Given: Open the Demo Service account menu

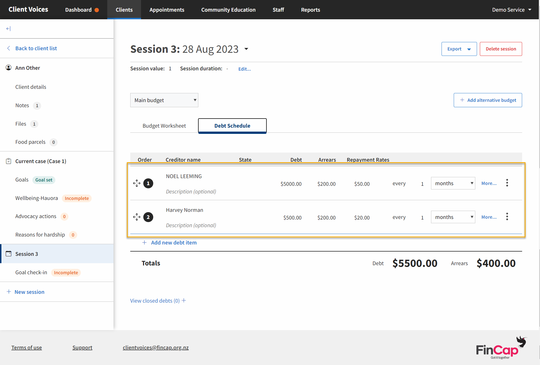Looking at the screenshot, I should click(512, 10).
